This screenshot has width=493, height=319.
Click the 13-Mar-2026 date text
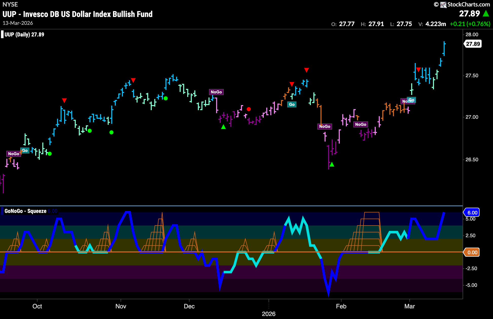[18, 23]
